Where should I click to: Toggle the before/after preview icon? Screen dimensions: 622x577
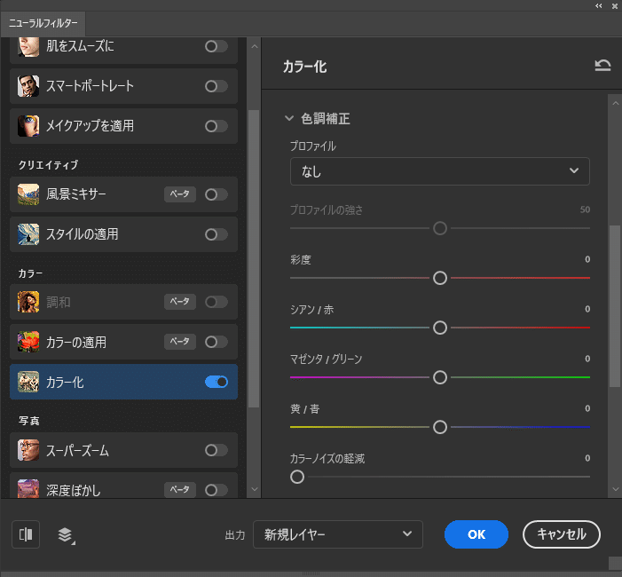26,534
